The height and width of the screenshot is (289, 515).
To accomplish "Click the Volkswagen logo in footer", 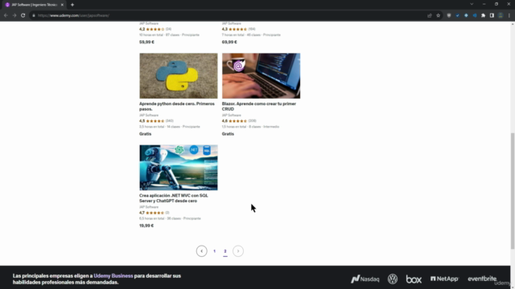I will point(393,279).
